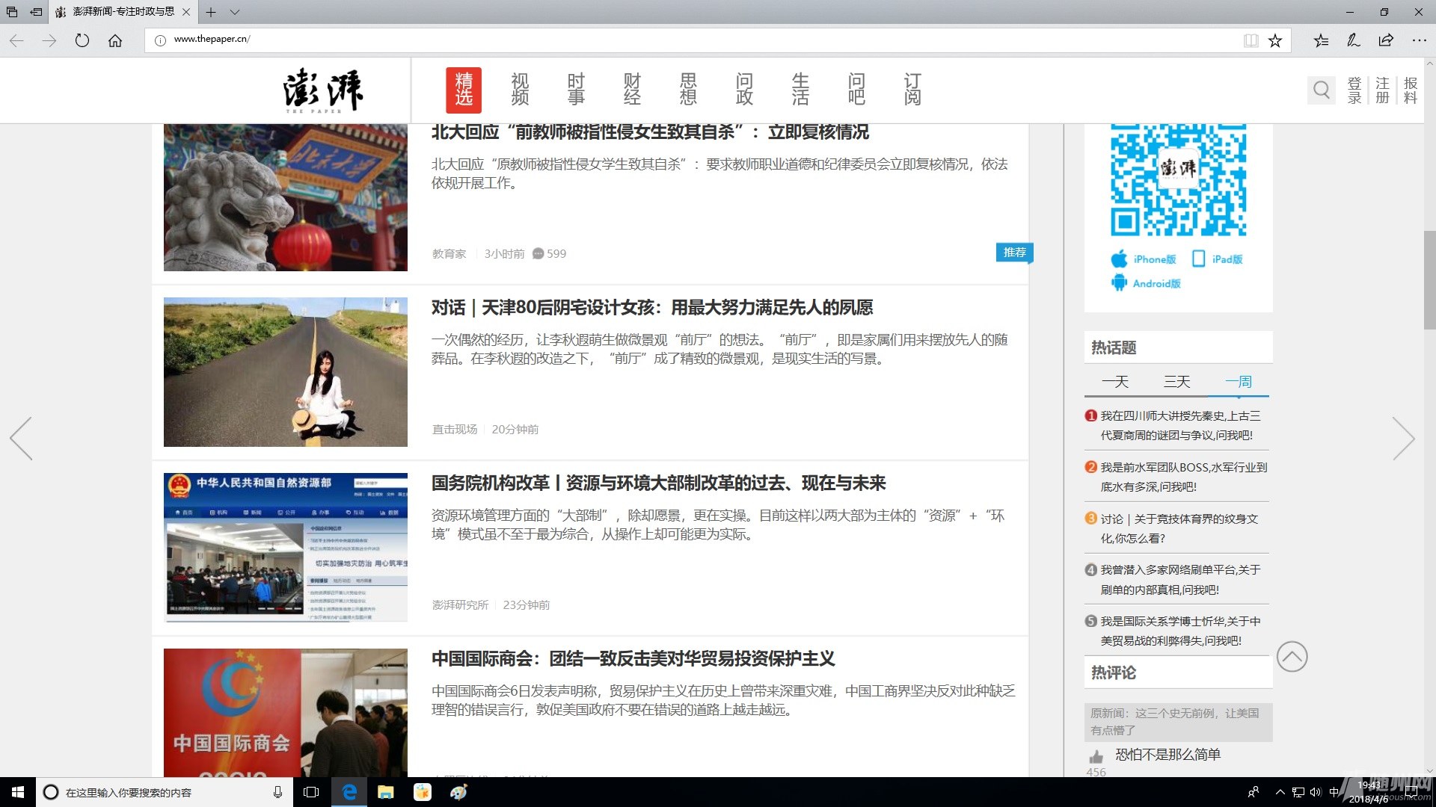
Task: Click the Peking University stone lion thumbnail
Action: (x=286, y=197)
